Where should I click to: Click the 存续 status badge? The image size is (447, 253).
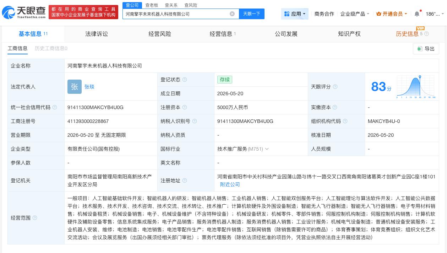coord(225,80)
